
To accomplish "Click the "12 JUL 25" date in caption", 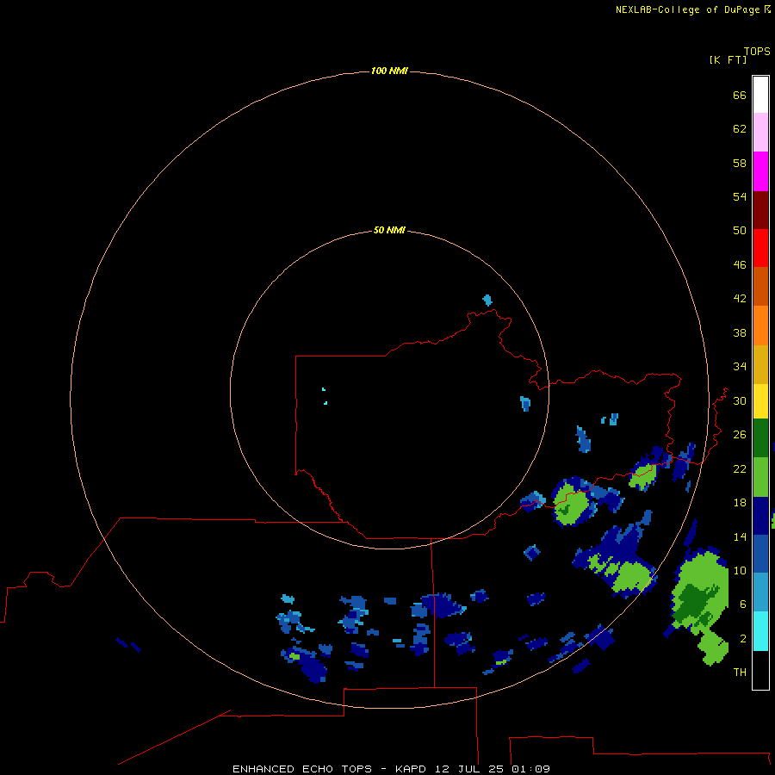I will click(x=468, y=769).
